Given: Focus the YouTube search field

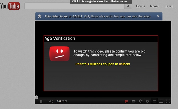Looking at the screenshot, I should click(75, 6).
